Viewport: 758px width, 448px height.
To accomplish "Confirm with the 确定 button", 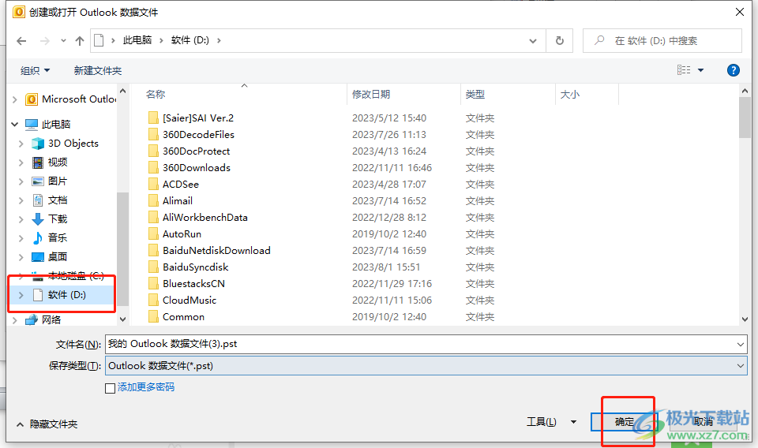I will [x=624, y=422].
